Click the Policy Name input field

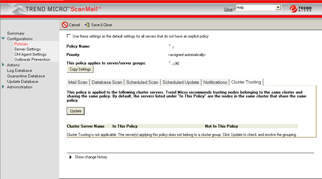click(x=171, y=46)
